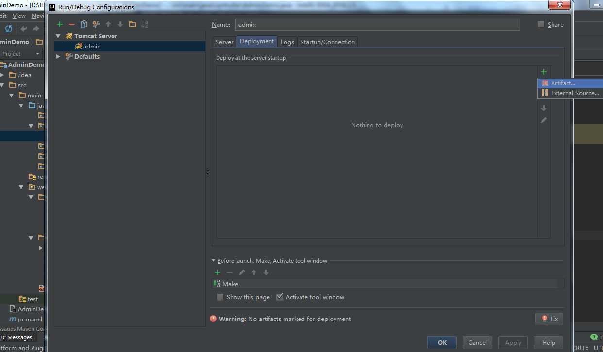The image size is (603, 352).
Task: Click the Help button
Action: [x=549, y=342]
